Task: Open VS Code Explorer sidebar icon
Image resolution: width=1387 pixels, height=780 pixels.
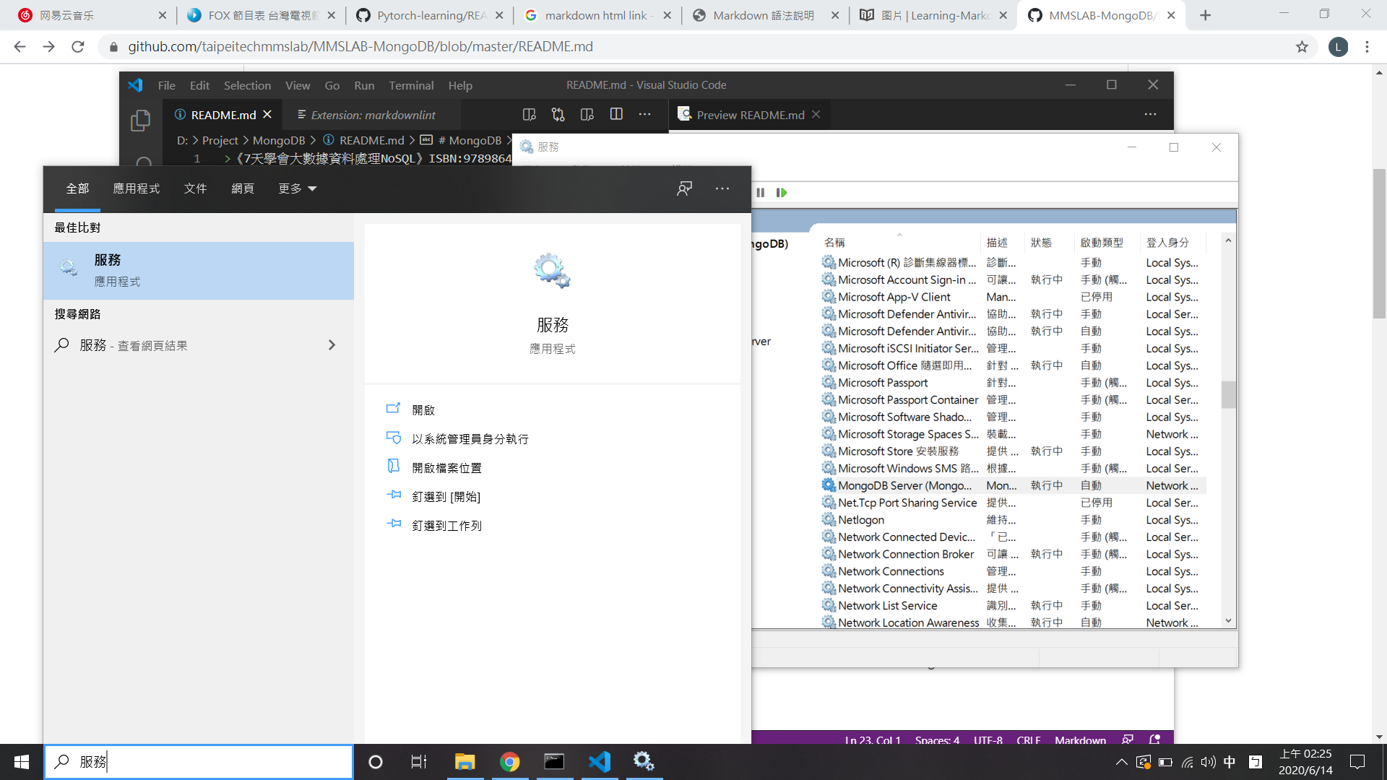Action: (140, 120)
